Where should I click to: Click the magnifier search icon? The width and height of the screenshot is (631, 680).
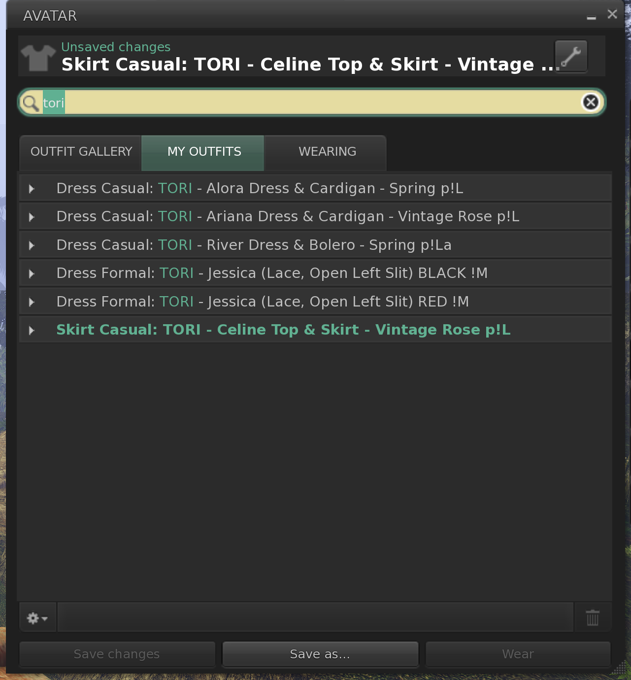[31, 103]
